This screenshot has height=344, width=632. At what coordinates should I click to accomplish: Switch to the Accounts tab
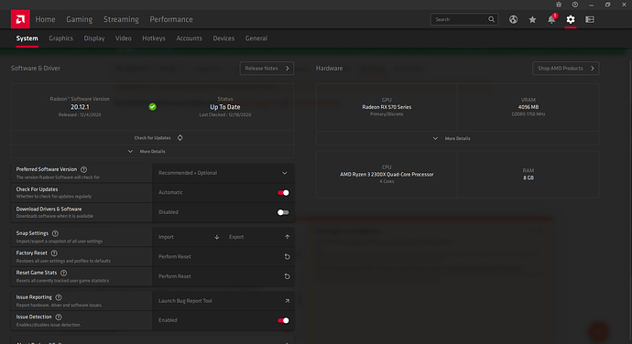(189, 38)
